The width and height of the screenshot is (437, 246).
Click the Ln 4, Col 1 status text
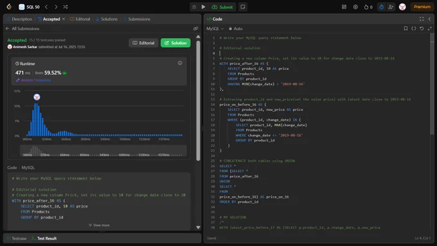pyautogui.click(x=422, y=238)
